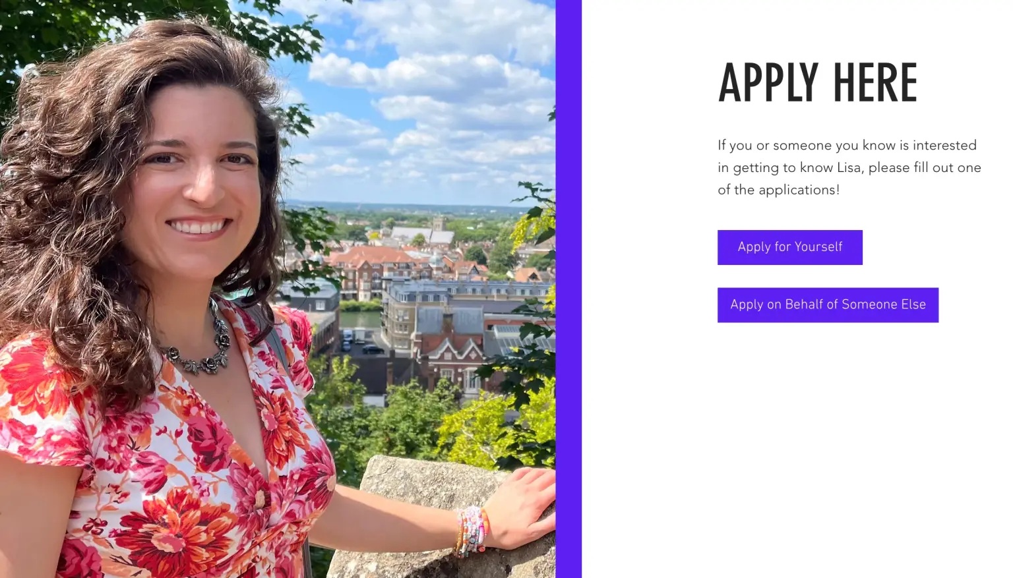This screenshot has height=578, width=1013.
Task: Click Apply on Behalf of Someone Else
Action: coord(828,305)
